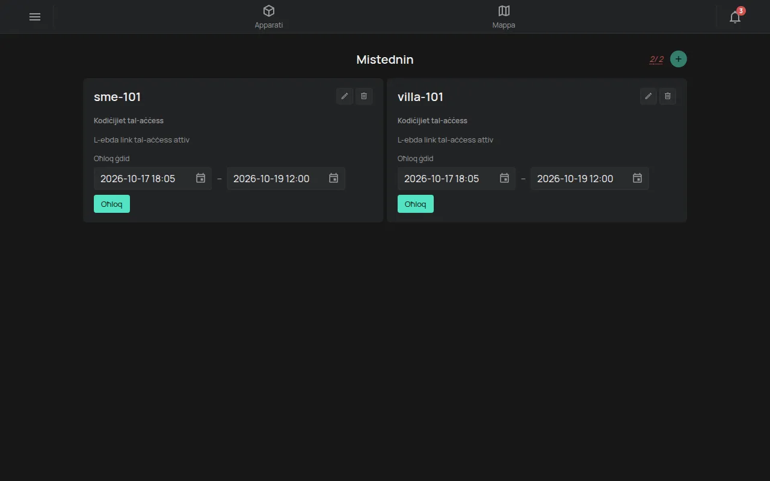Open calendar for villa-101 end date

pyautogui.click(x=638, y=179)
